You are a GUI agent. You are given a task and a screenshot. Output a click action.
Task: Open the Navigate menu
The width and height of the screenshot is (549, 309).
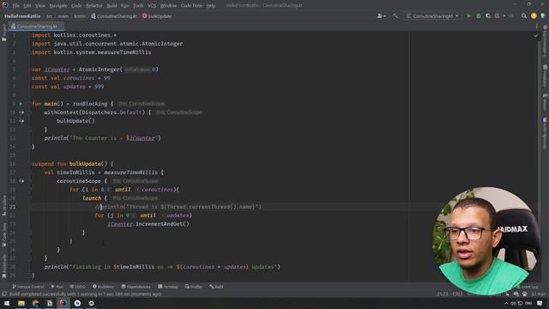click(x=58, y=6)
